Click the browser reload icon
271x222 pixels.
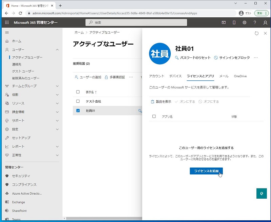pos(20,13)
